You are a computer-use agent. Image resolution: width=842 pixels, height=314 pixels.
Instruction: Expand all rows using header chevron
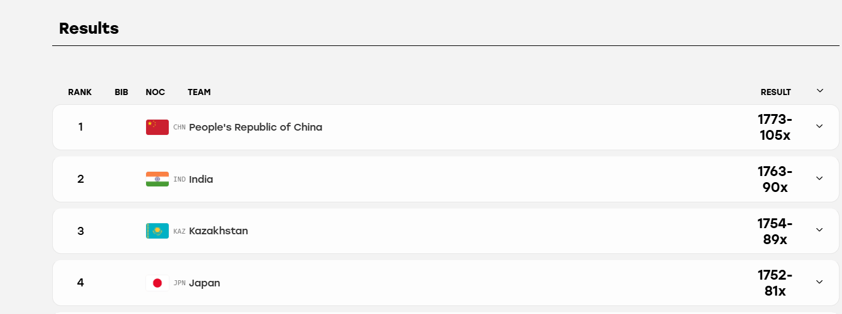click(819, 91)
